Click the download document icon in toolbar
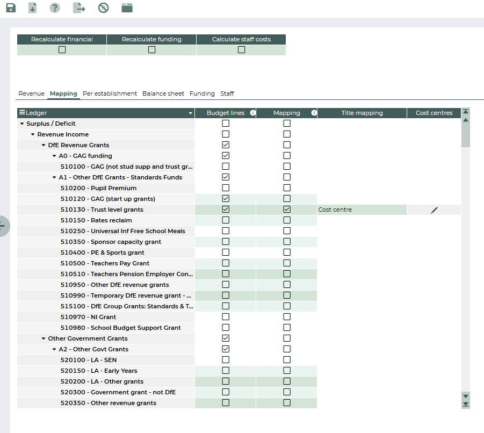484x433 pixels. (33, 8)
